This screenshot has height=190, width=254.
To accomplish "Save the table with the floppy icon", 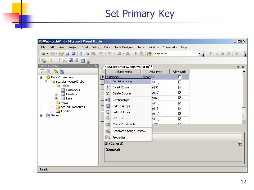I will pyautogui.click(x=67, y=54).
